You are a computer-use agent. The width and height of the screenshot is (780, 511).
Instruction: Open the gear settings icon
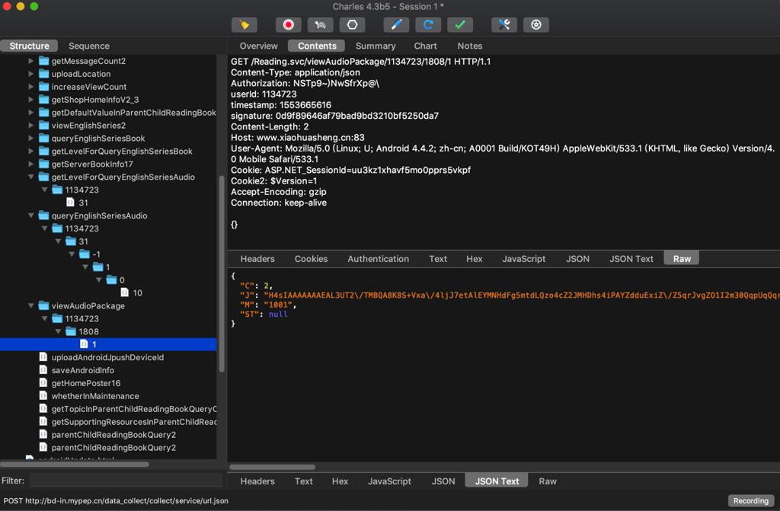[536, 25]
